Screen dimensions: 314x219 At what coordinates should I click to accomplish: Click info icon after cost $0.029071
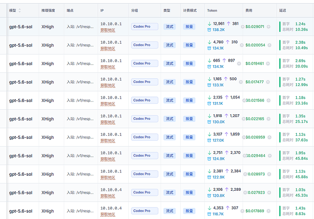tap(268, 27)
